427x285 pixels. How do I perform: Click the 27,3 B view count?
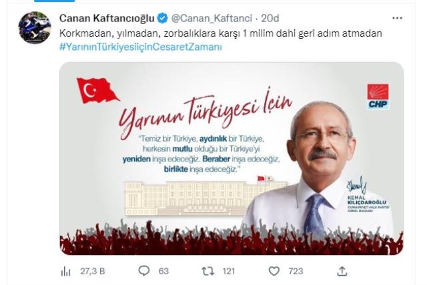coord(93,271)
